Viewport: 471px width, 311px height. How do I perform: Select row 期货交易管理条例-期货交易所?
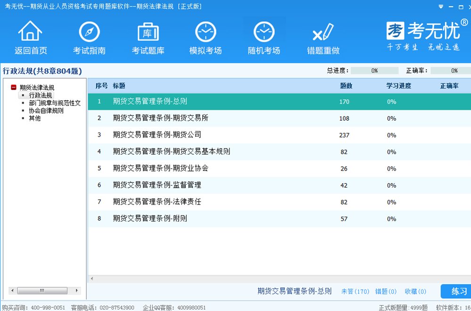tap(280, 118)
